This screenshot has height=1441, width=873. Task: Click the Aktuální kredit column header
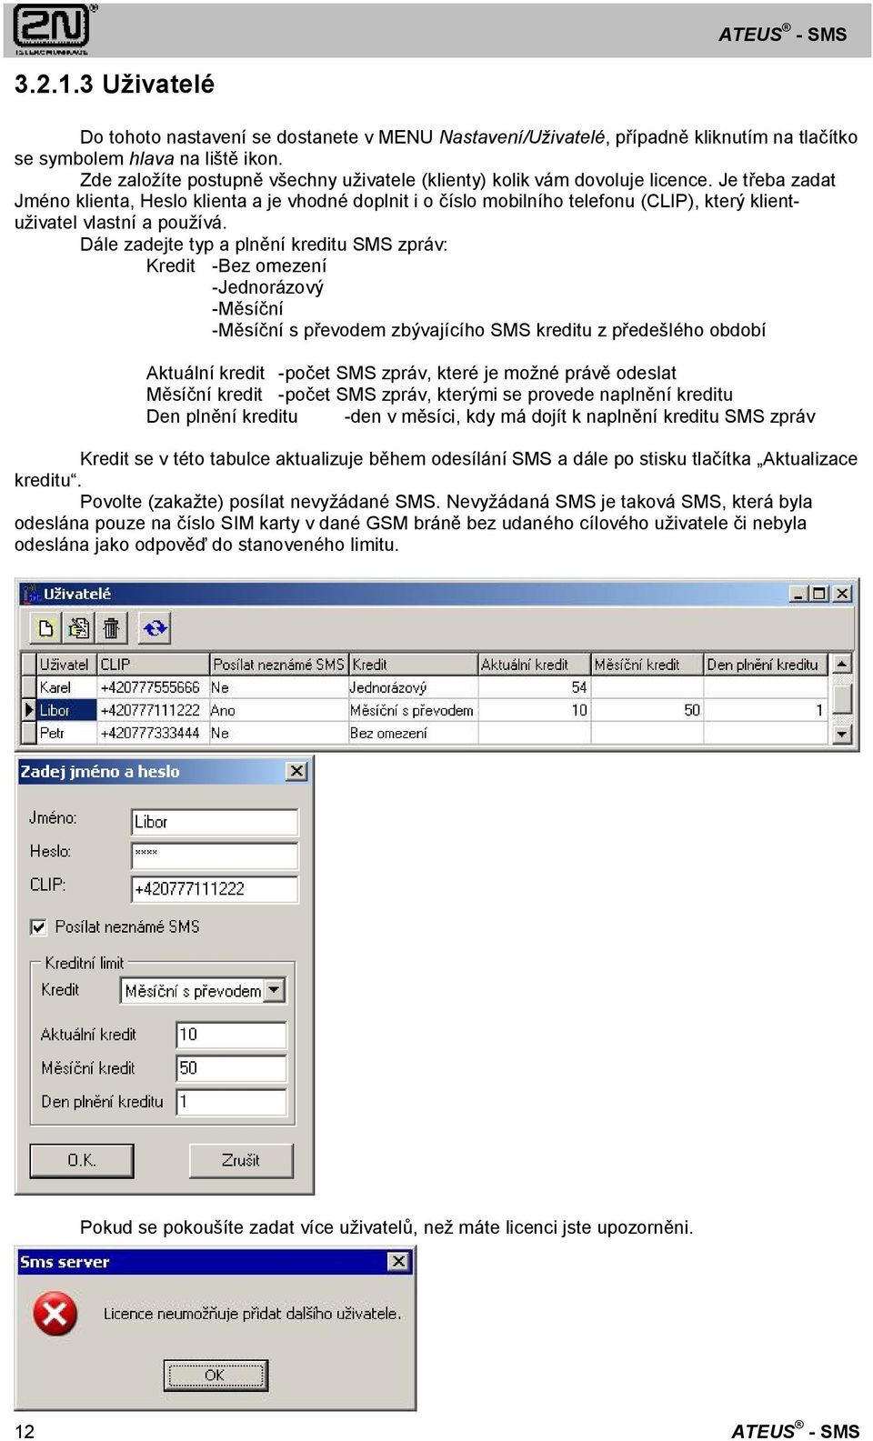click(535, 665)
